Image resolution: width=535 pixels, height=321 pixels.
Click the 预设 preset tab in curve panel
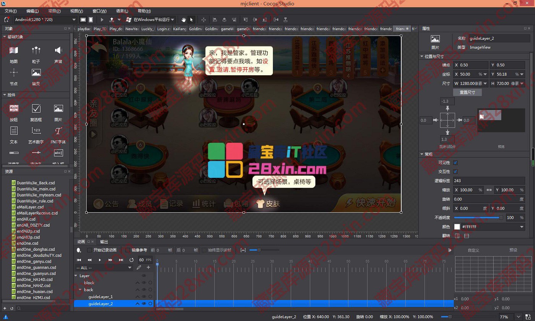[x=513, y=250]
